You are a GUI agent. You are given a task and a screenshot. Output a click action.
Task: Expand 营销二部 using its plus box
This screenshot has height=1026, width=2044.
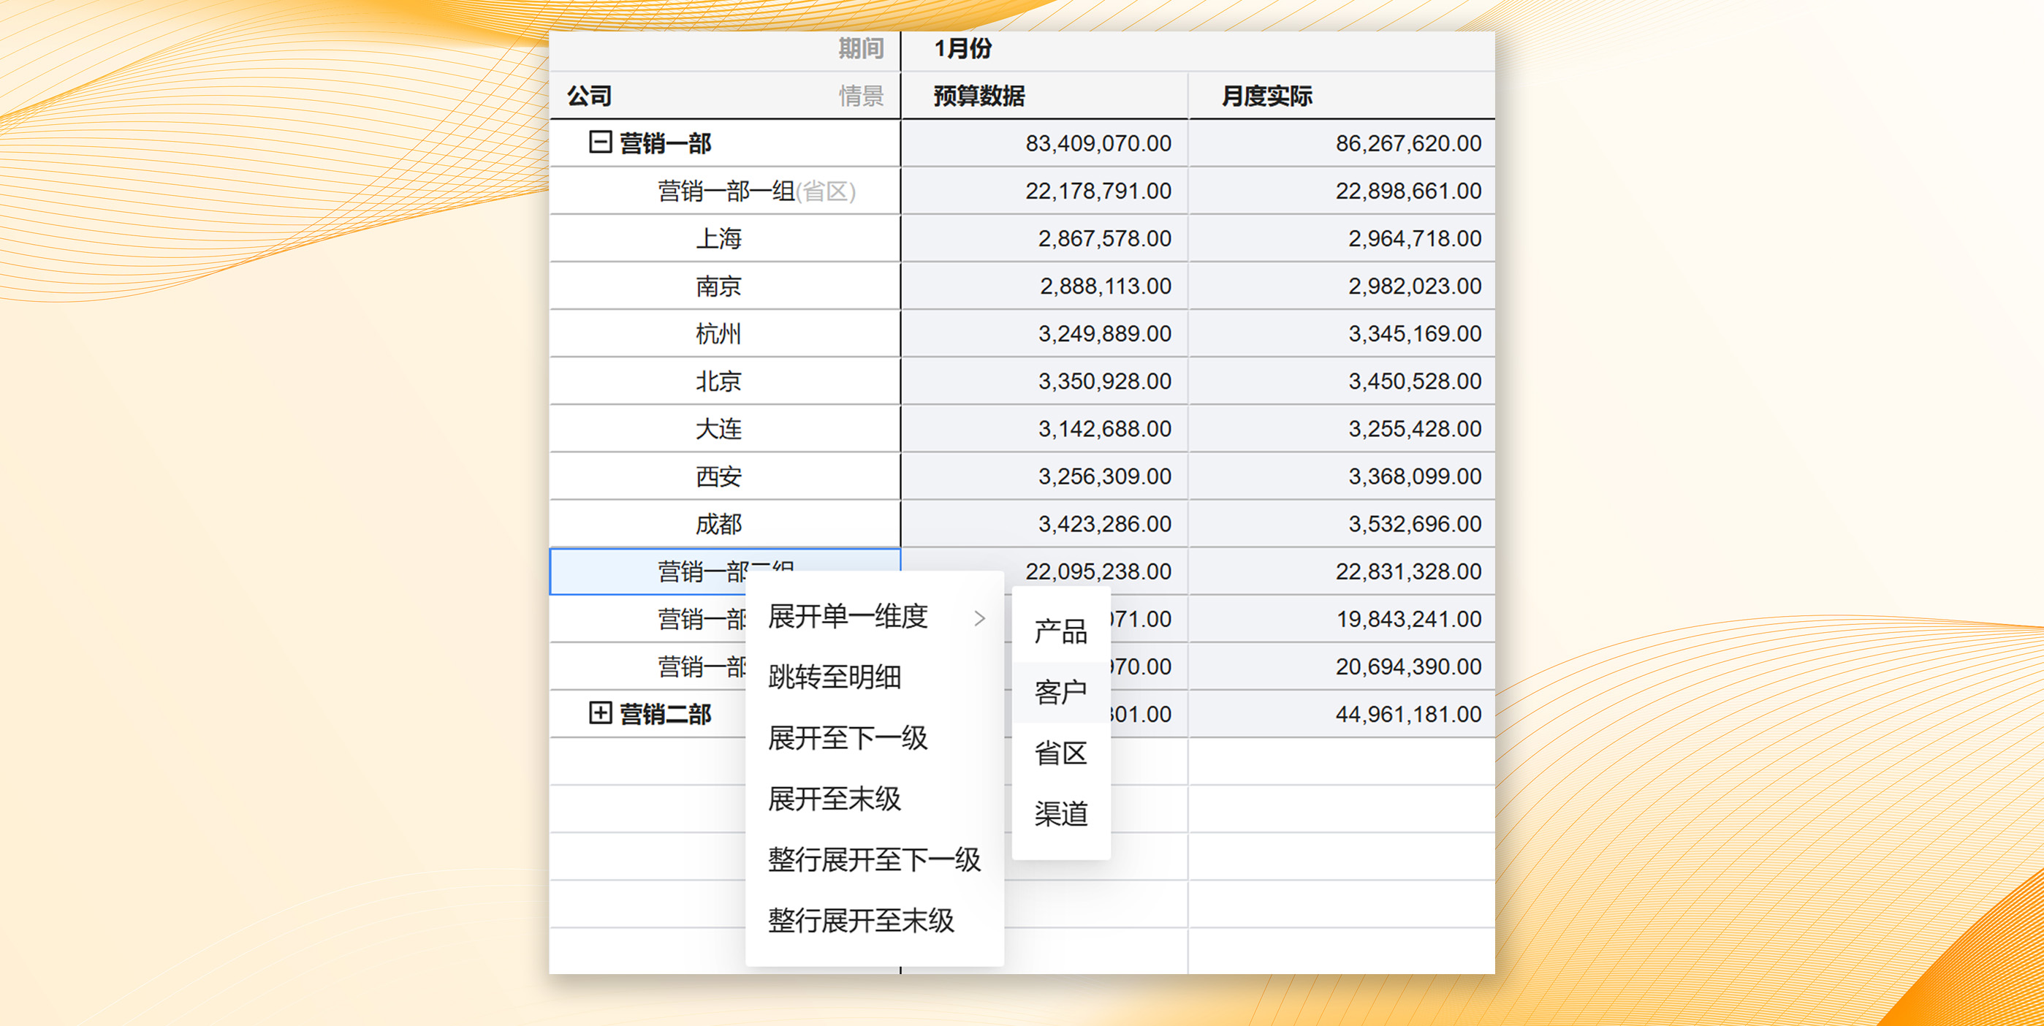coord(601,713)
